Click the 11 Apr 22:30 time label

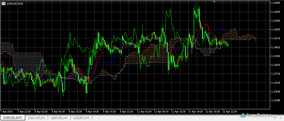[230, 111]
